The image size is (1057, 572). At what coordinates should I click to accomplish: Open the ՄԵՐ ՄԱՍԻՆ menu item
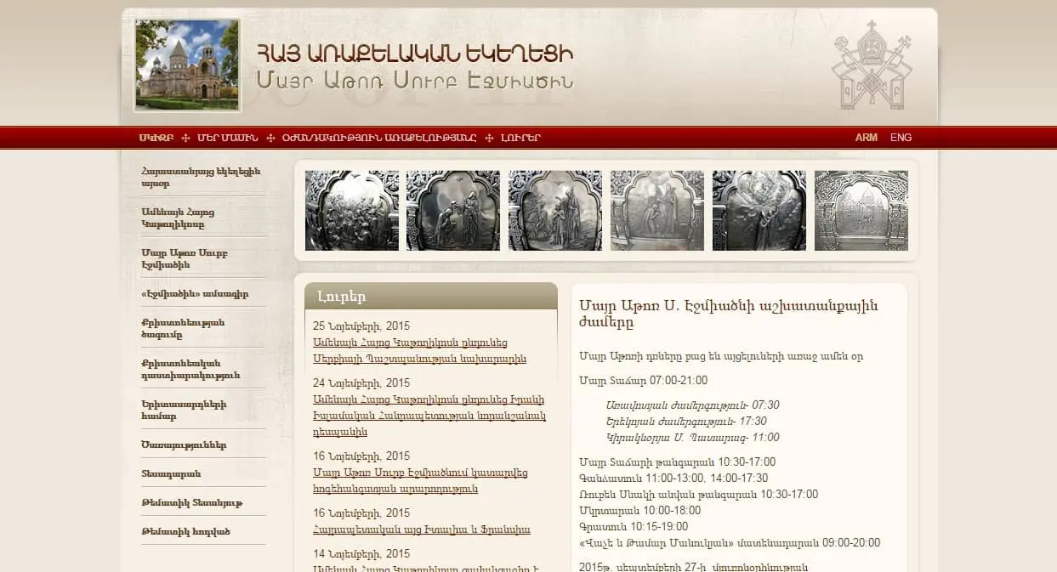(228, 138)
